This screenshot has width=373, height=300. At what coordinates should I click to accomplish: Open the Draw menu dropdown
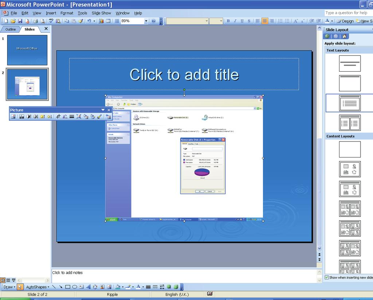(x=9, y=287)
